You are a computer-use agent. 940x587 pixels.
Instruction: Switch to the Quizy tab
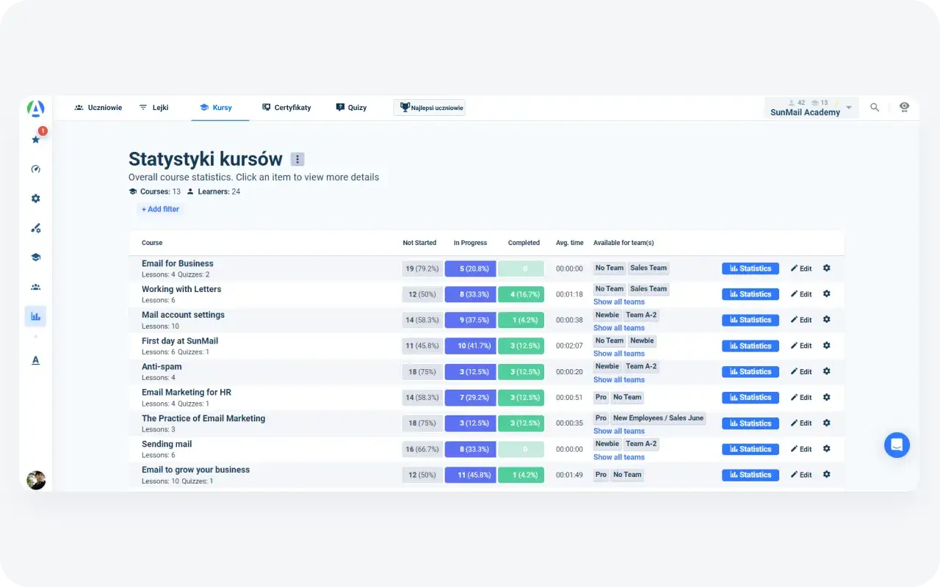(351, 107)
